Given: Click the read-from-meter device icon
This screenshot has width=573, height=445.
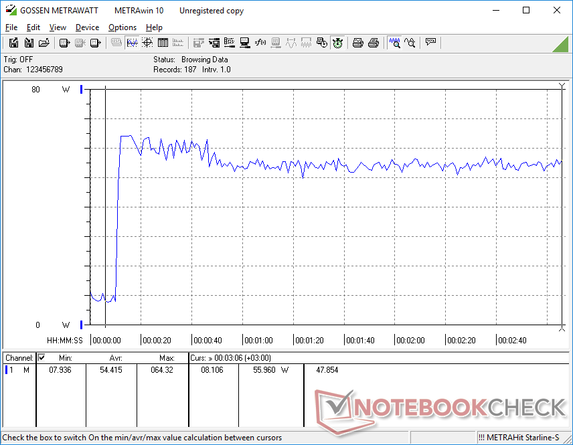Looking at the screenshot, I should [64, 43].
